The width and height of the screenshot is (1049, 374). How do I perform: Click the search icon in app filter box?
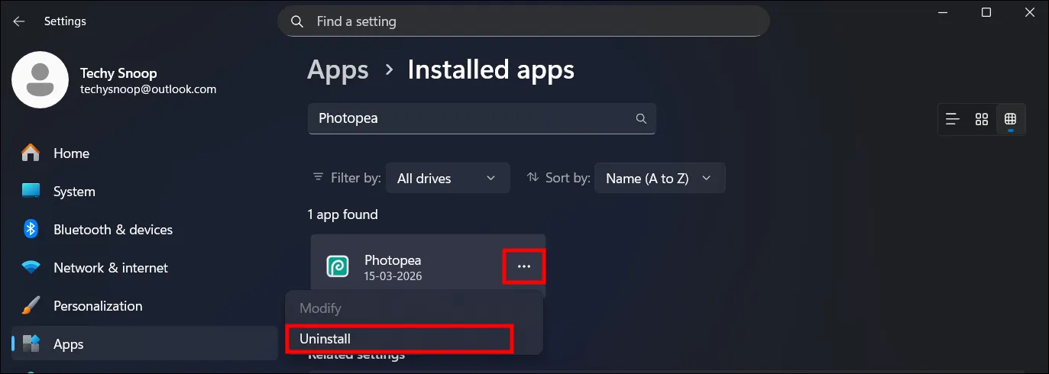pyautogui.click(x=641, y=119)
